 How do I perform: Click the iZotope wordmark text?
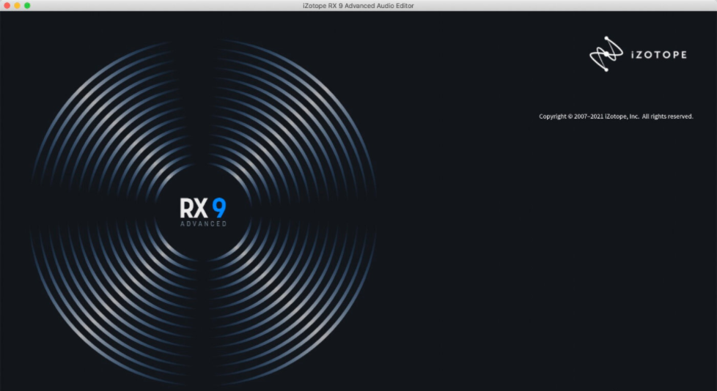tap(658, 55)
